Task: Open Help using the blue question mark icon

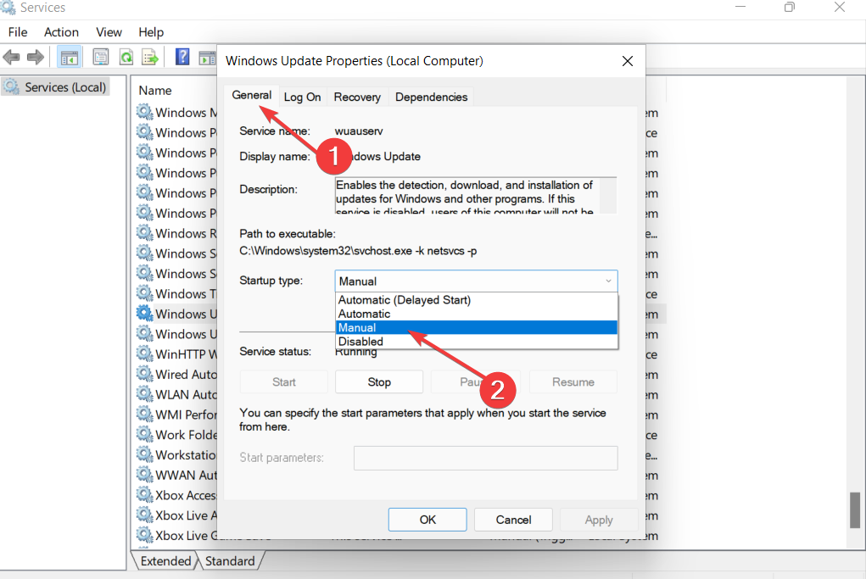Action: click(x=182, y=56)
